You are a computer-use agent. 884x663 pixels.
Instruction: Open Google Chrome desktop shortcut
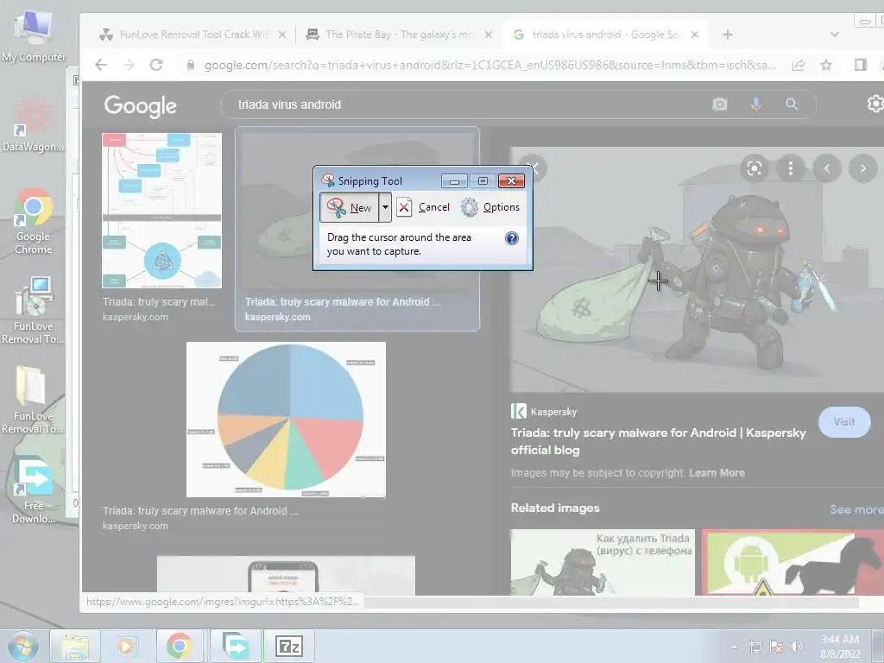pyautogui.click(x=34, y=221)
